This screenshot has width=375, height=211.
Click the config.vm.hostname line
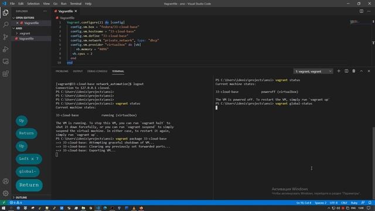tap(103, 31)
